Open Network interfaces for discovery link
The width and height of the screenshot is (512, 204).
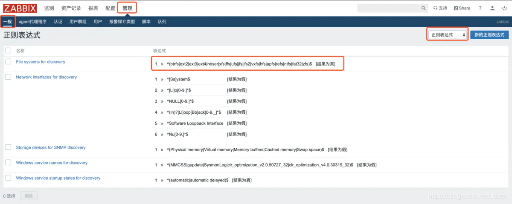[47, 77]
